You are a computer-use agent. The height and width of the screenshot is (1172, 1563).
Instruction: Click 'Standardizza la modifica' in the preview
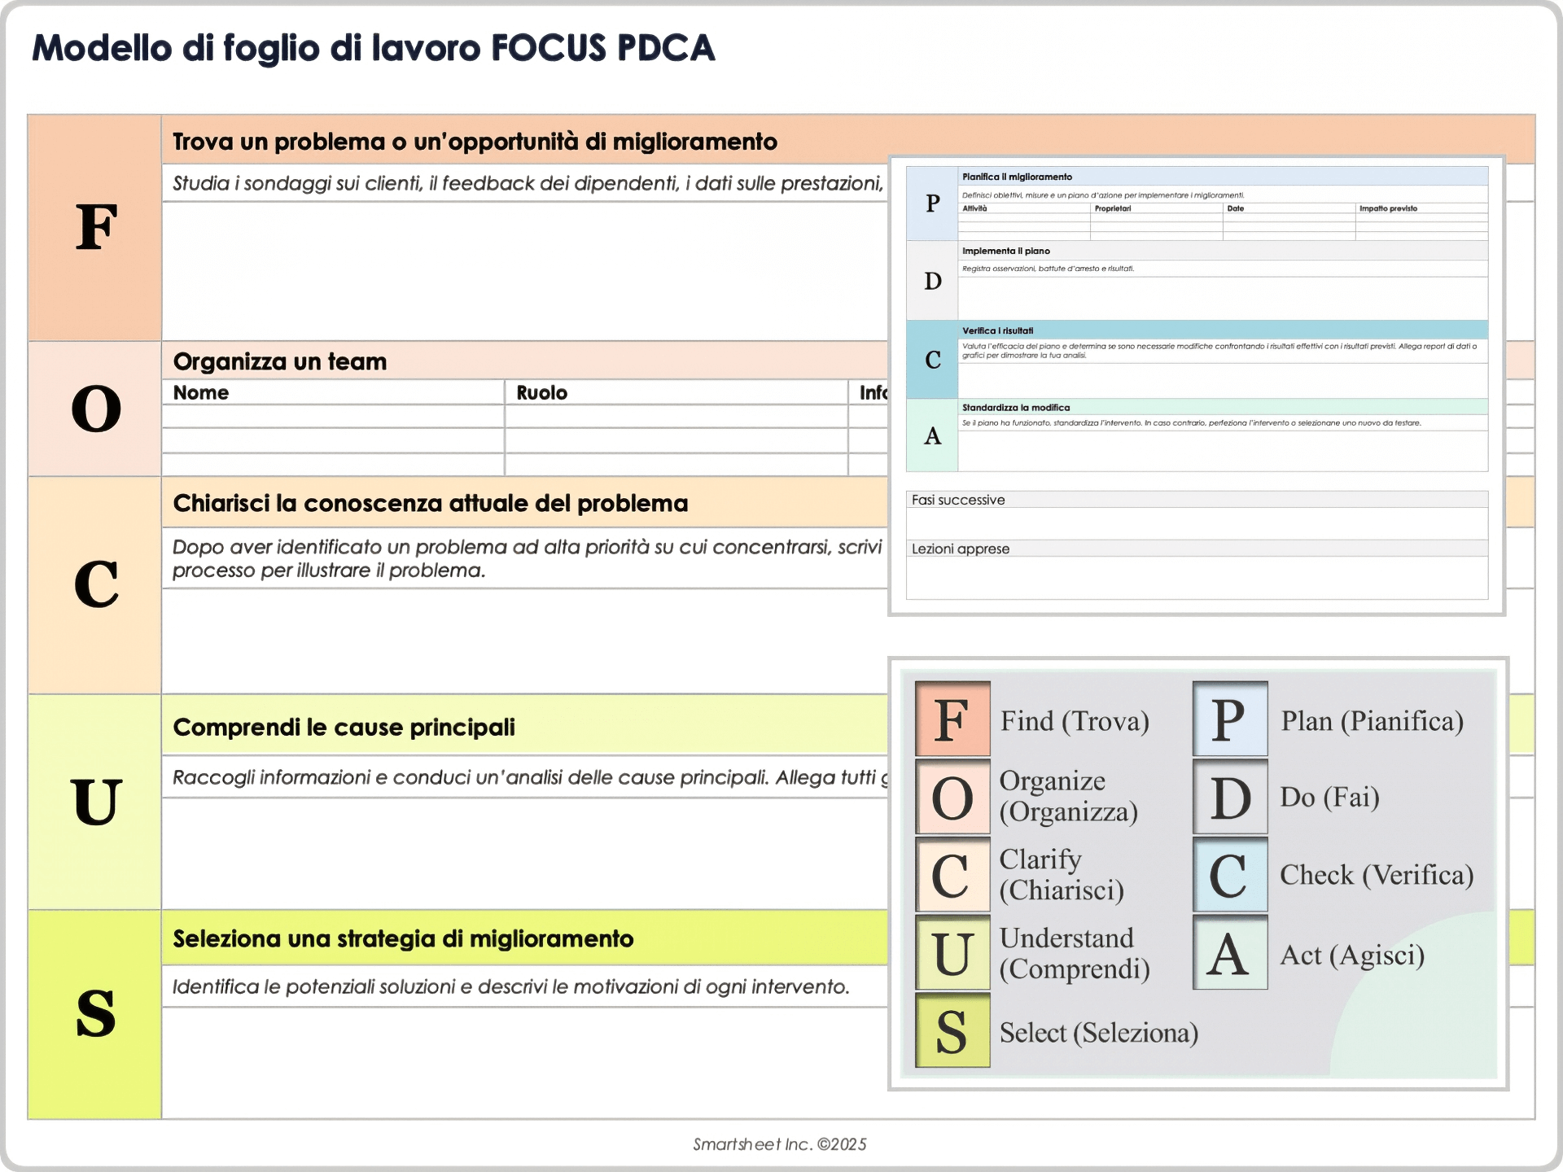[x=1016, y=407]
